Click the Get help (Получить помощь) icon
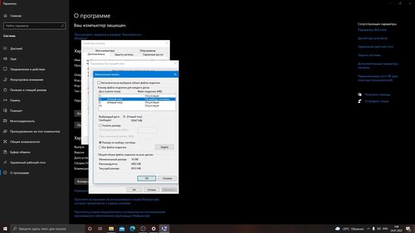This screenshot has height=233, width=415. click(359, 94)
